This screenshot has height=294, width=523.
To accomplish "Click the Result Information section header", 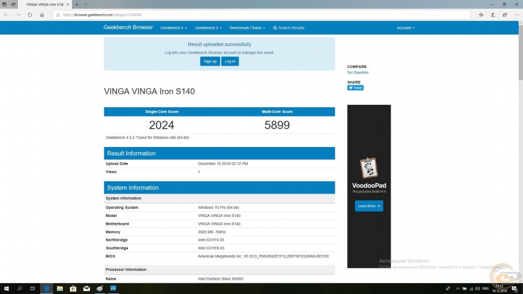I will point(219,153).
